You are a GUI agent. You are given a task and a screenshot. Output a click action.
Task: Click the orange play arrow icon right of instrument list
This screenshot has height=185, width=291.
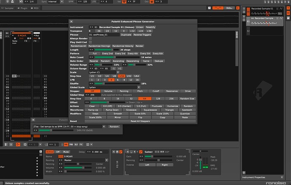pyautogui.click(x=288, y=8)
